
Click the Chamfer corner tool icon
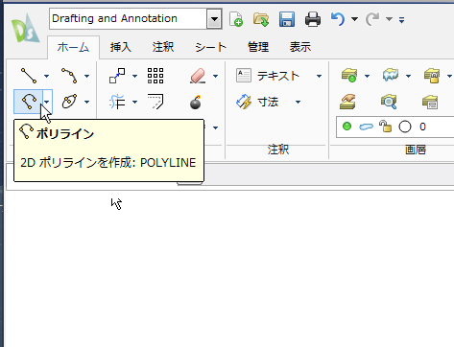tap(155, 102)
